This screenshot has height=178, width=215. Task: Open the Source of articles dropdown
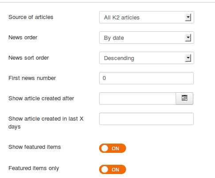pos(146,17)
